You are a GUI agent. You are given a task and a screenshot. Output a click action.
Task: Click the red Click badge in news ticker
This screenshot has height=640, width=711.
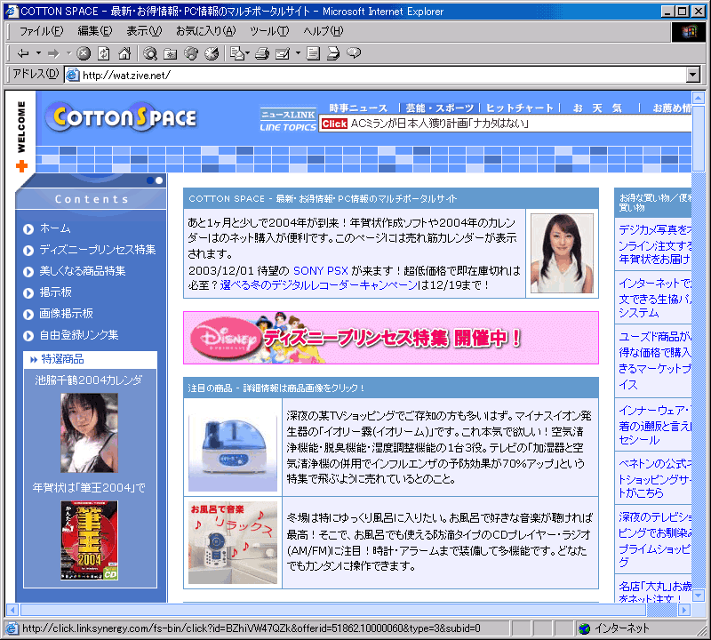(334, 124)
